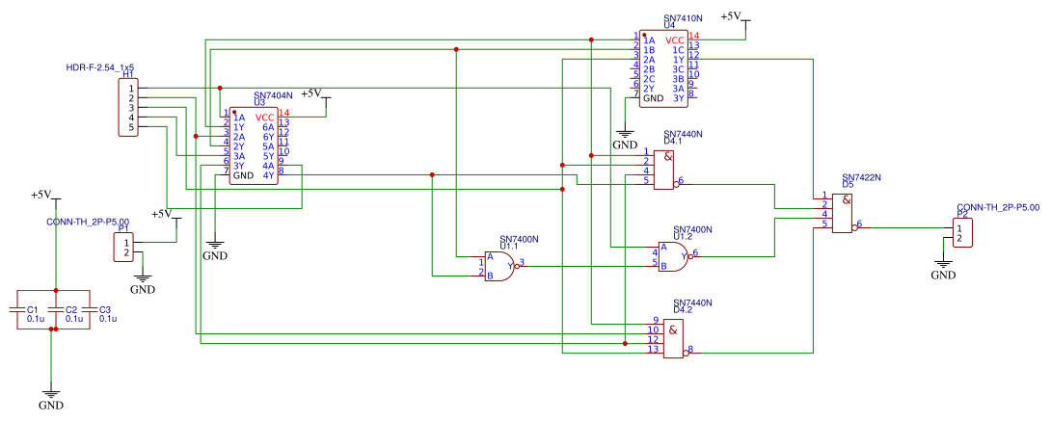Click the SN7410N part name label
Image resolution: width=1051 pixels, height=421 pixels.
pyautogui.click(x=684, y=18)
